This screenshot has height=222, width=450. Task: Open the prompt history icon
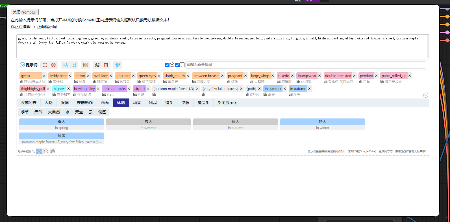65,65
